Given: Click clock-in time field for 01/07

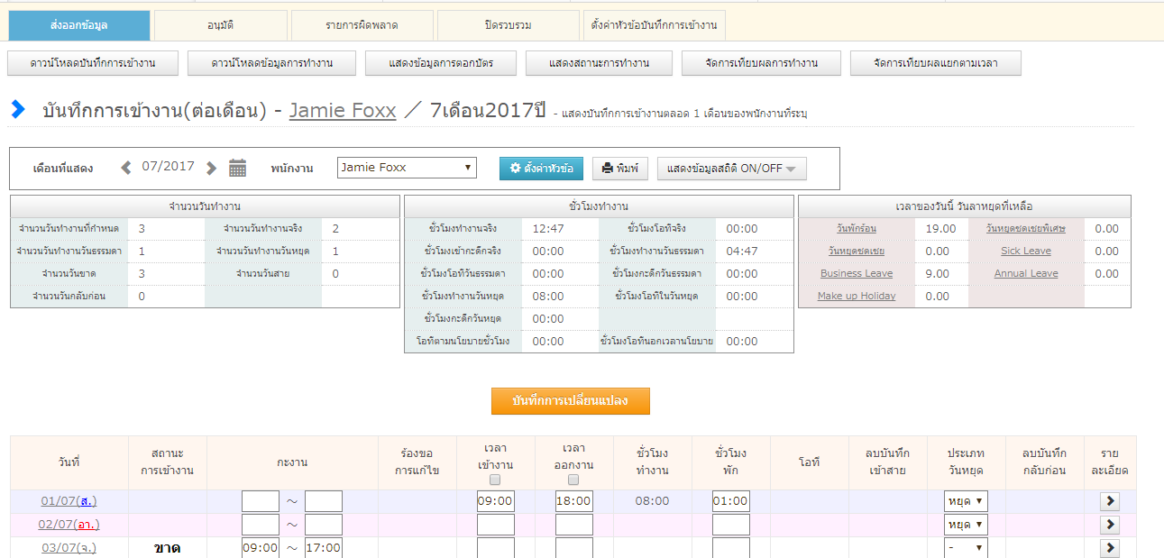Looking at the screenshot, I should (x=495, y=501).
